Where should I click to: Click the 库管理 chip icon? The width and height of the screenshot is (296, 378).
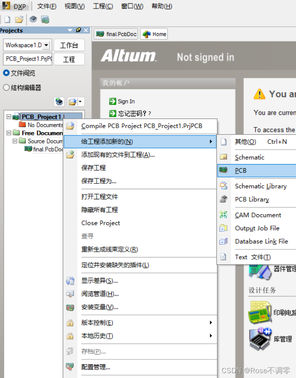pyautogui.click(x=260, y=339)
